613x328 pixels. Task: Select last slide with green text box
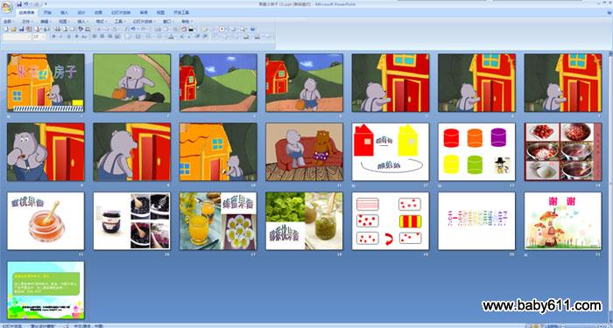pyautogui.click(x=46, y=290)
